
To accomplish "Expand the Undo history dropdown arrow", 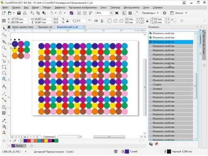I will [x=55, y=13].
